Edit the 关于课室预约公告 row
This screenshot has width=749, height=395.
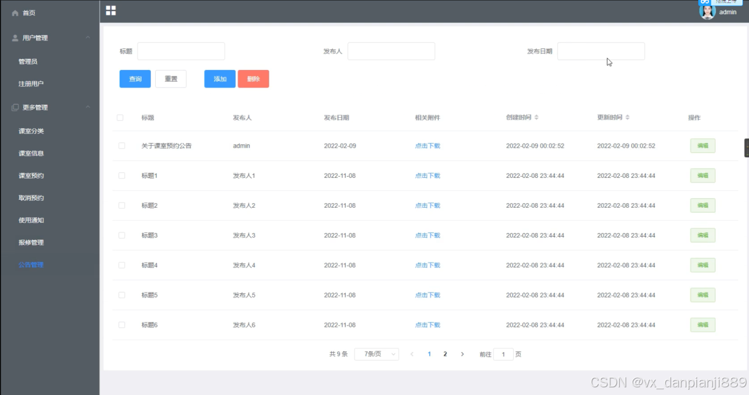[703, 145]
